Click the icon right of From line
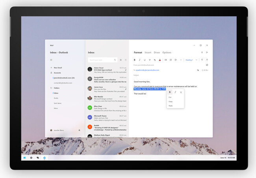Image resolution: width=256 pixels, height=178 pixels. pyautogui.click(x=207, y=65)
